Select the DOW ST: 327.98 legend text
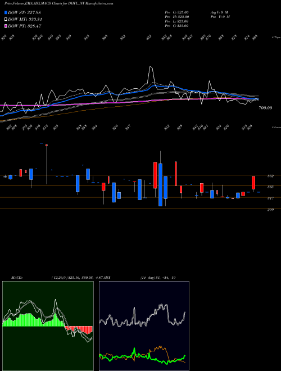 pos(25,12)
